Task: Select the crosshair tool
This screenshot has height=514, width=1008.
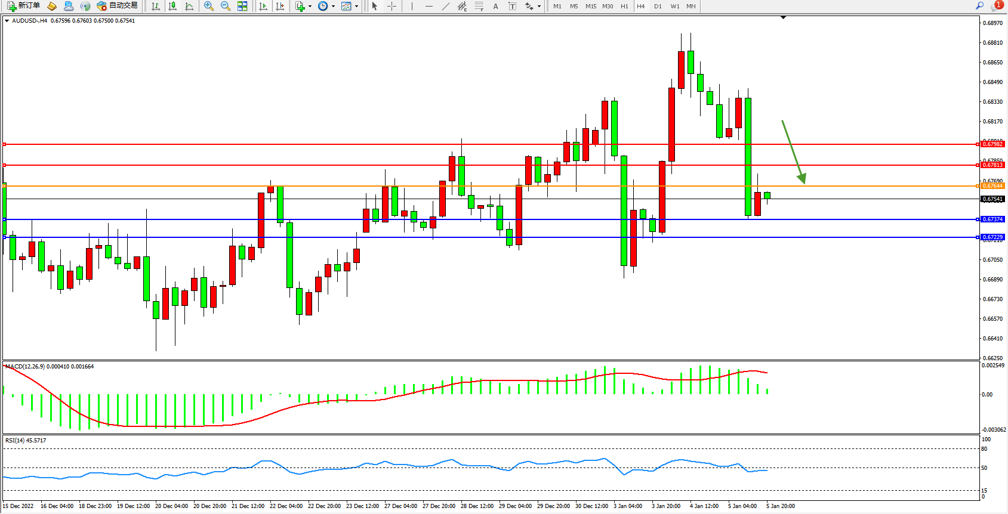Action: click(x=392, y=6)
